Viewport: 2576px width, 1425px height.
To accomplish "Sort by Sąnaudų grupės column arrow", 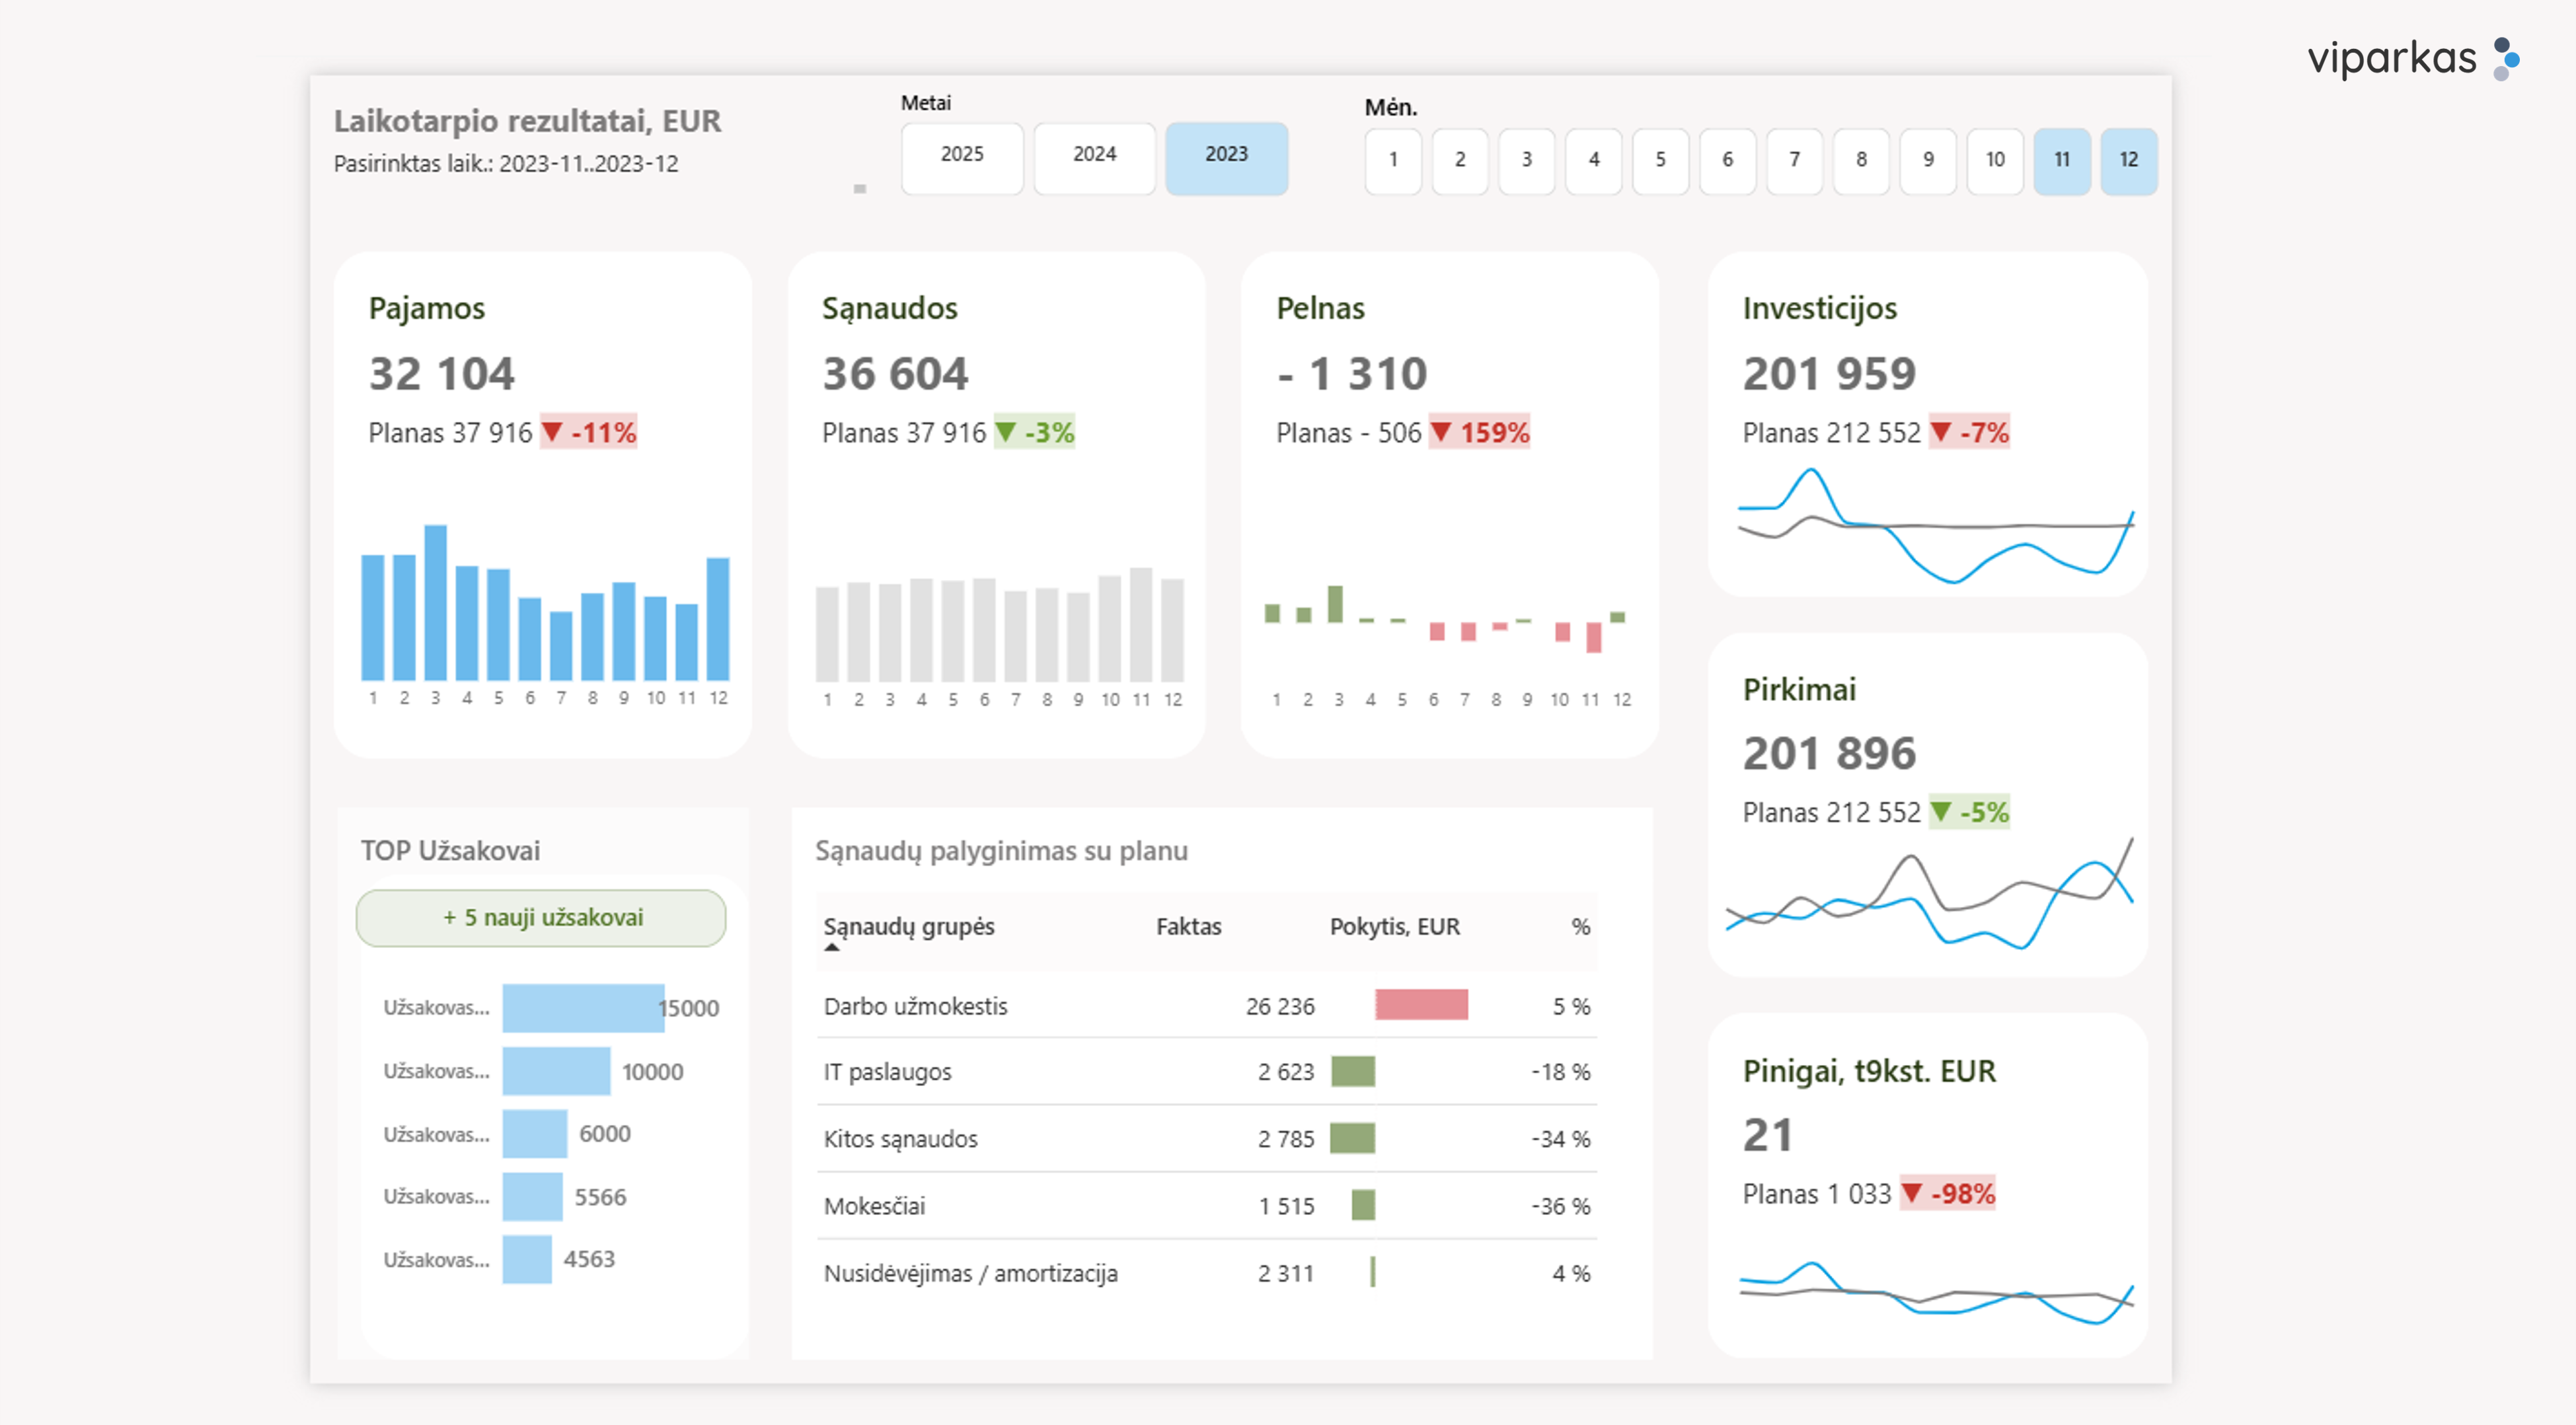I will [x=832, y=947].
